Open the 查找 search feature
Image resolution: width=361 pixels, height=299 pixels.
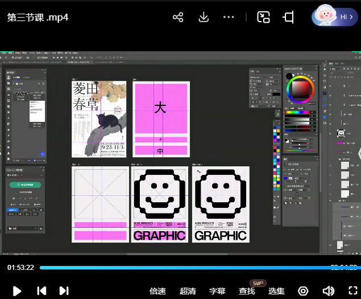point(247,290)
